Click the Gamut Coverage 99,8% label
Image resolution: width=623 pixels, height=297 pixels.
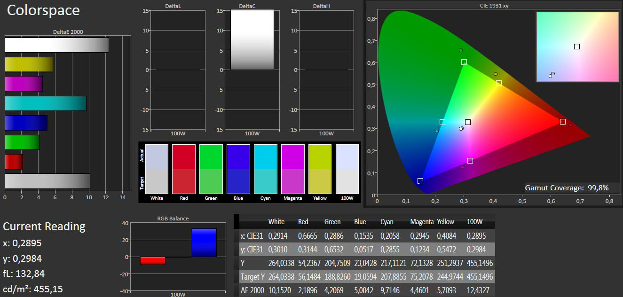pos(567,188)
